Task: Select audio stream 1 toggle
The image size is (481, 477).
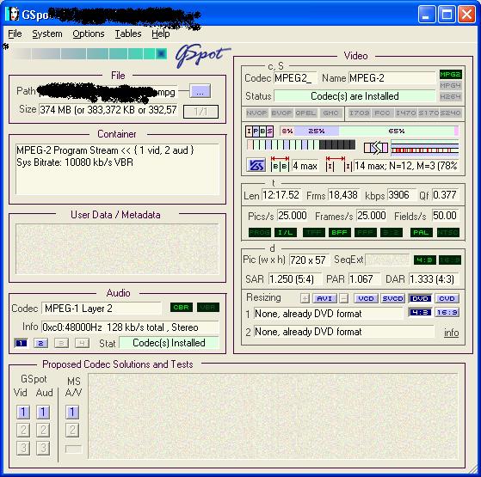Action: tap(21, 343)
